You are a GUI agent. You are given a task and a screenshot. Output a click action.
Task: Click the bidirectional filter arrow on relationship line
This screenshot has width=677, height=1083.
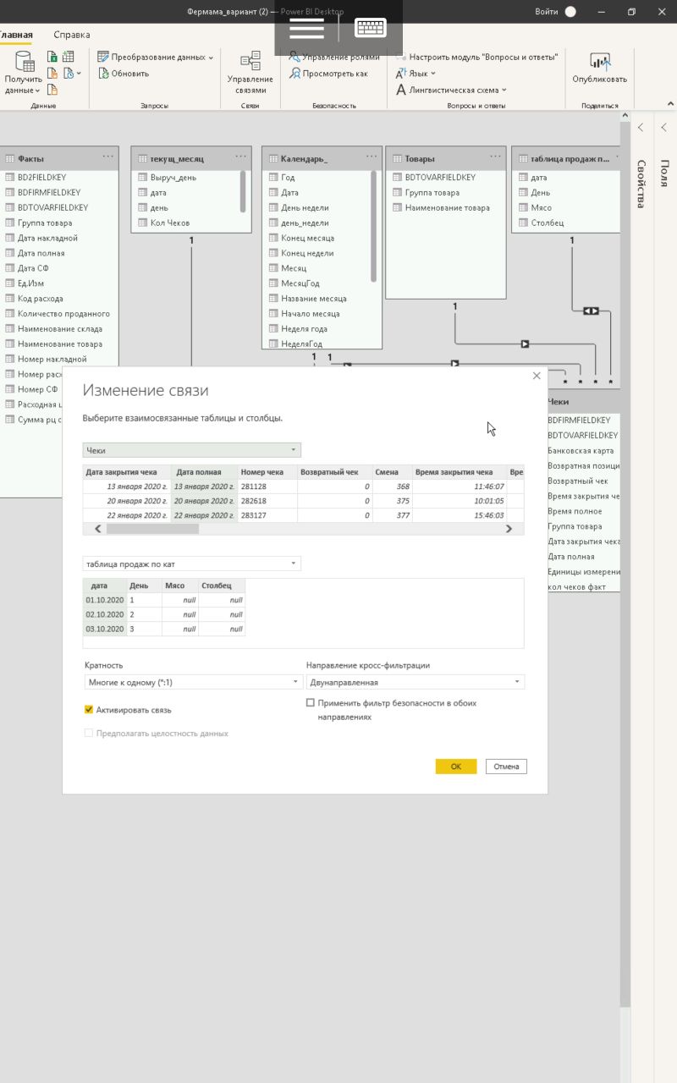(x=591, y=311)
